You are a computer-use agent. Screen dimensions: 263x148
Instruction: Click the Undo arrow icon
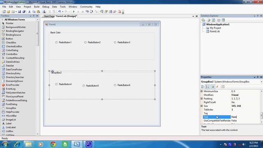59,12
